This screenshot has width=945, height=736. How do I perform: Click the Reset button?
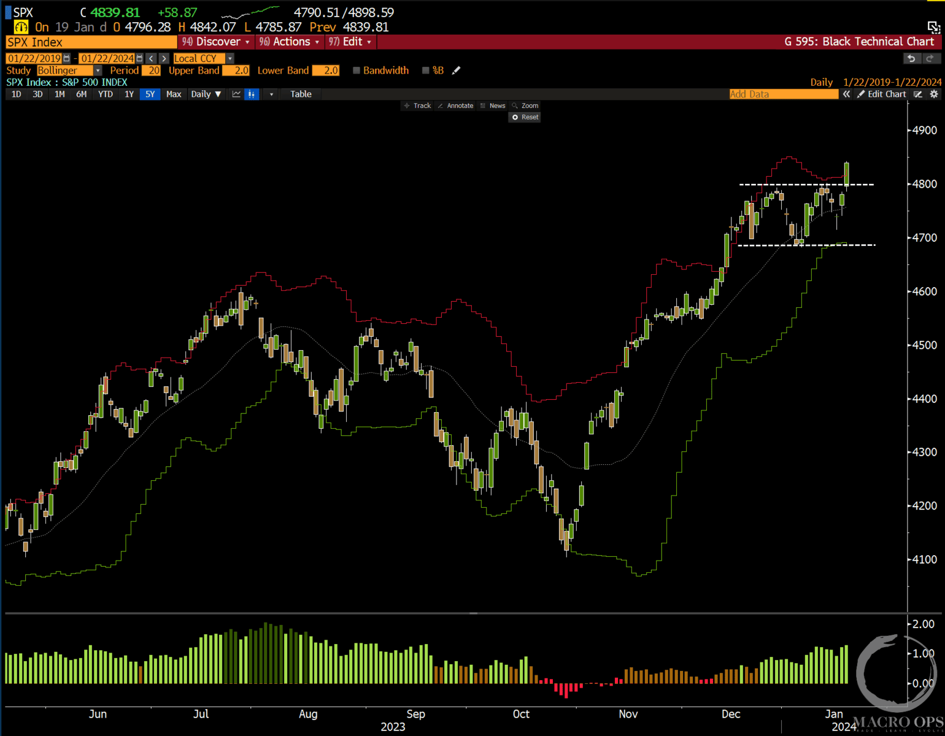tap(525, 117)
